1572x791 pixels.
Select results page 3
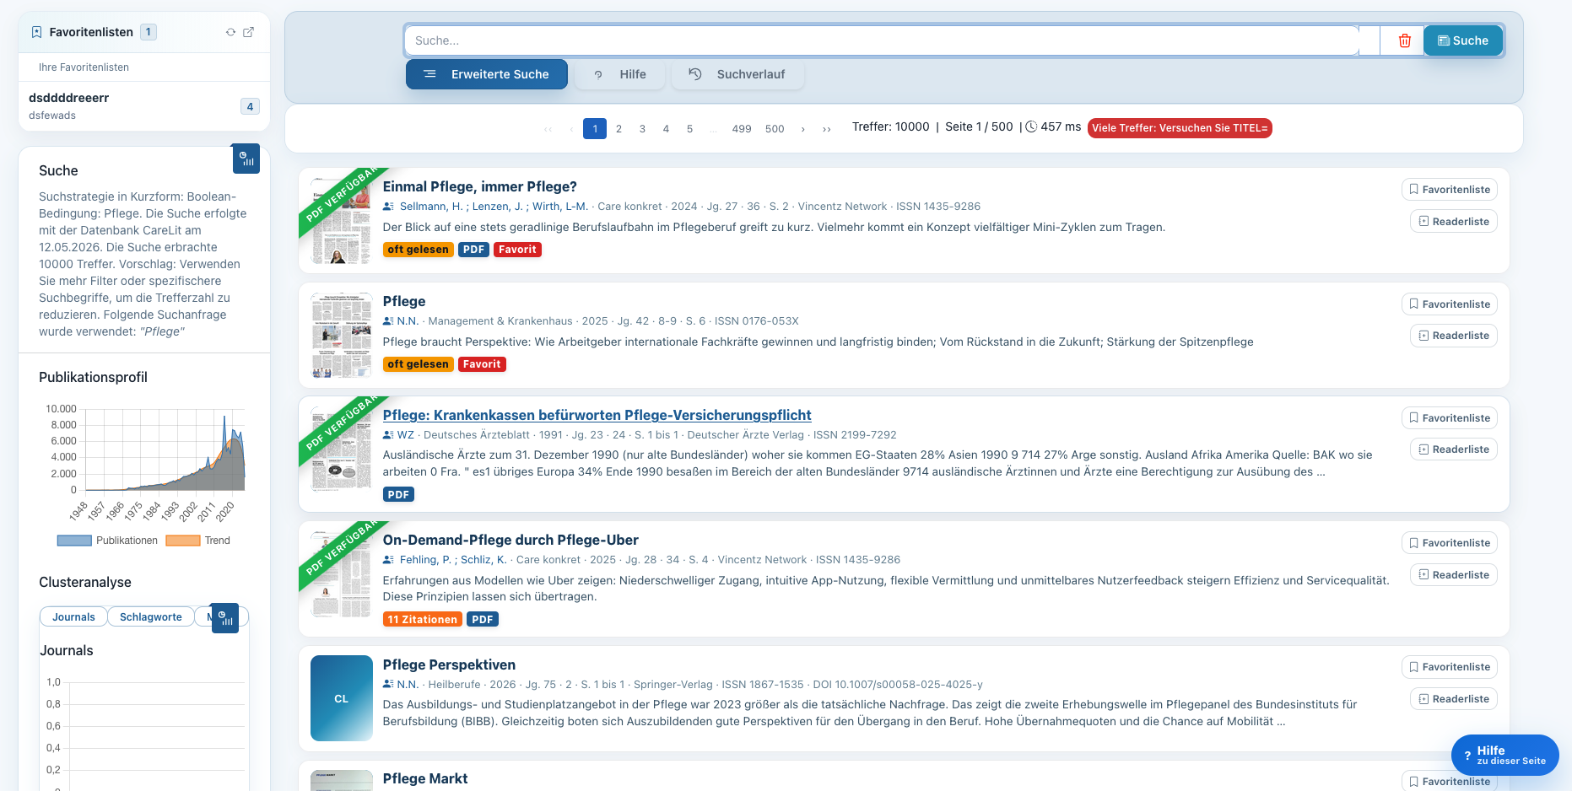tap(642, 129)
